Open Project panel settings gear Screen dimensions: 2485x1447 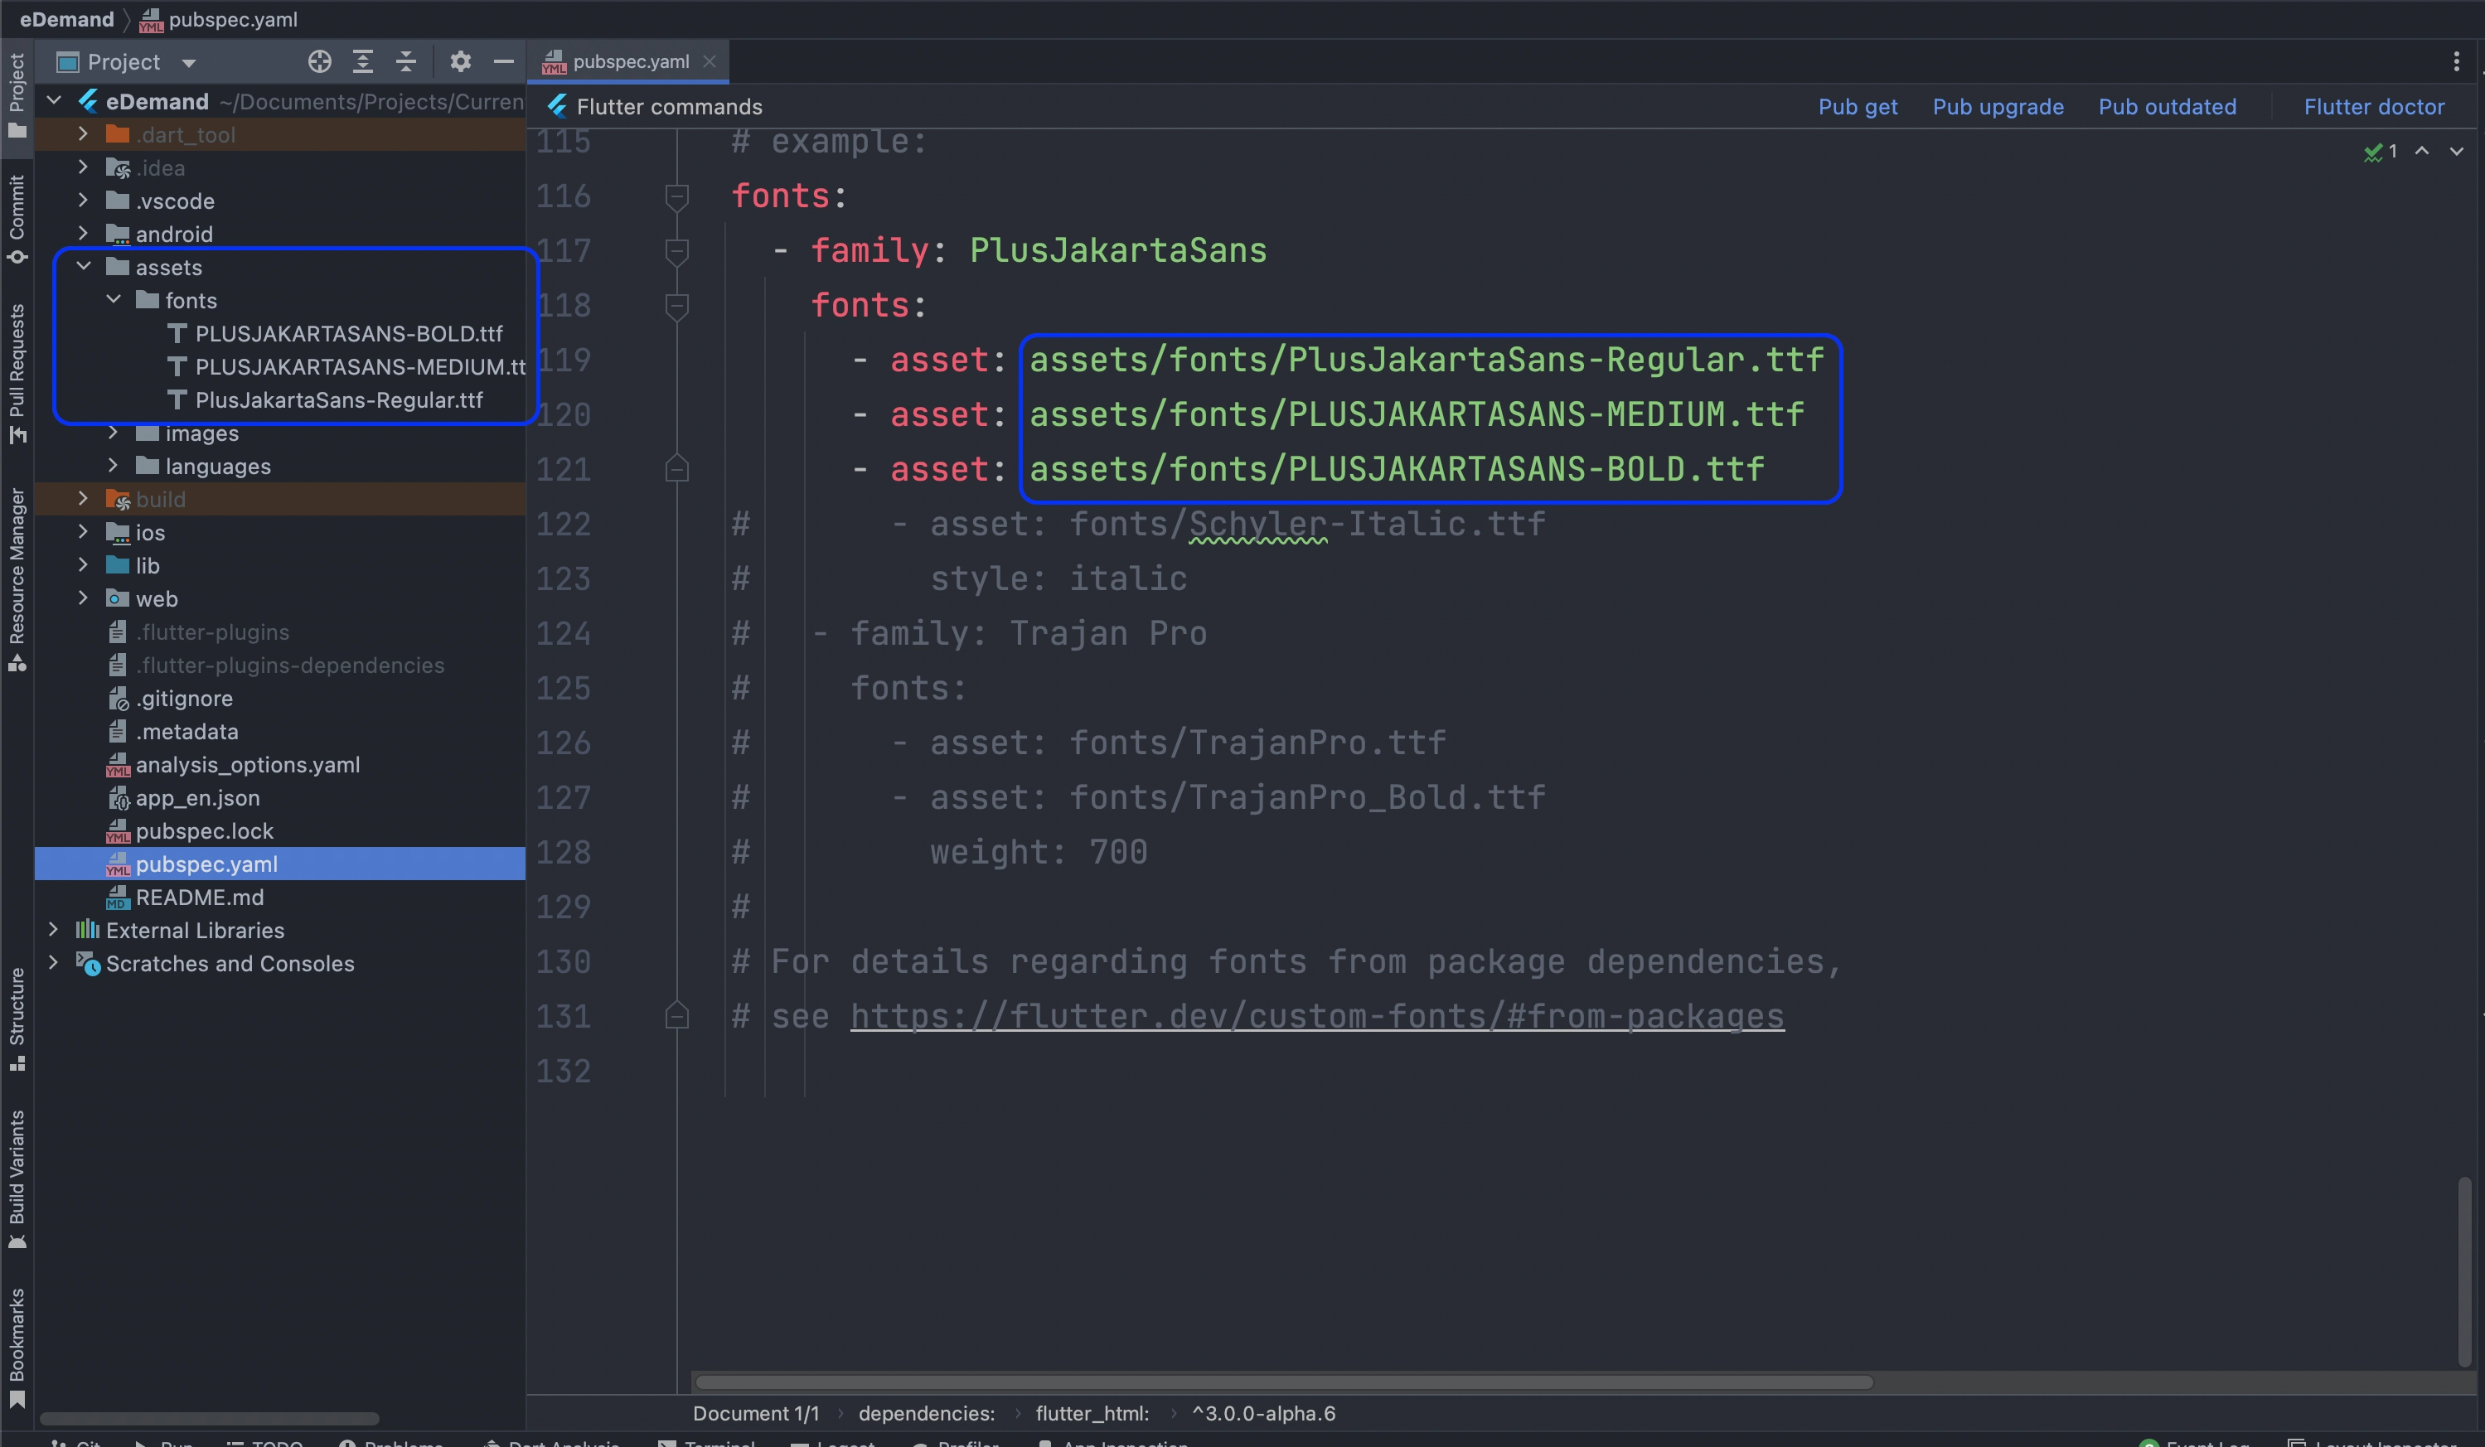click(459, 62)
